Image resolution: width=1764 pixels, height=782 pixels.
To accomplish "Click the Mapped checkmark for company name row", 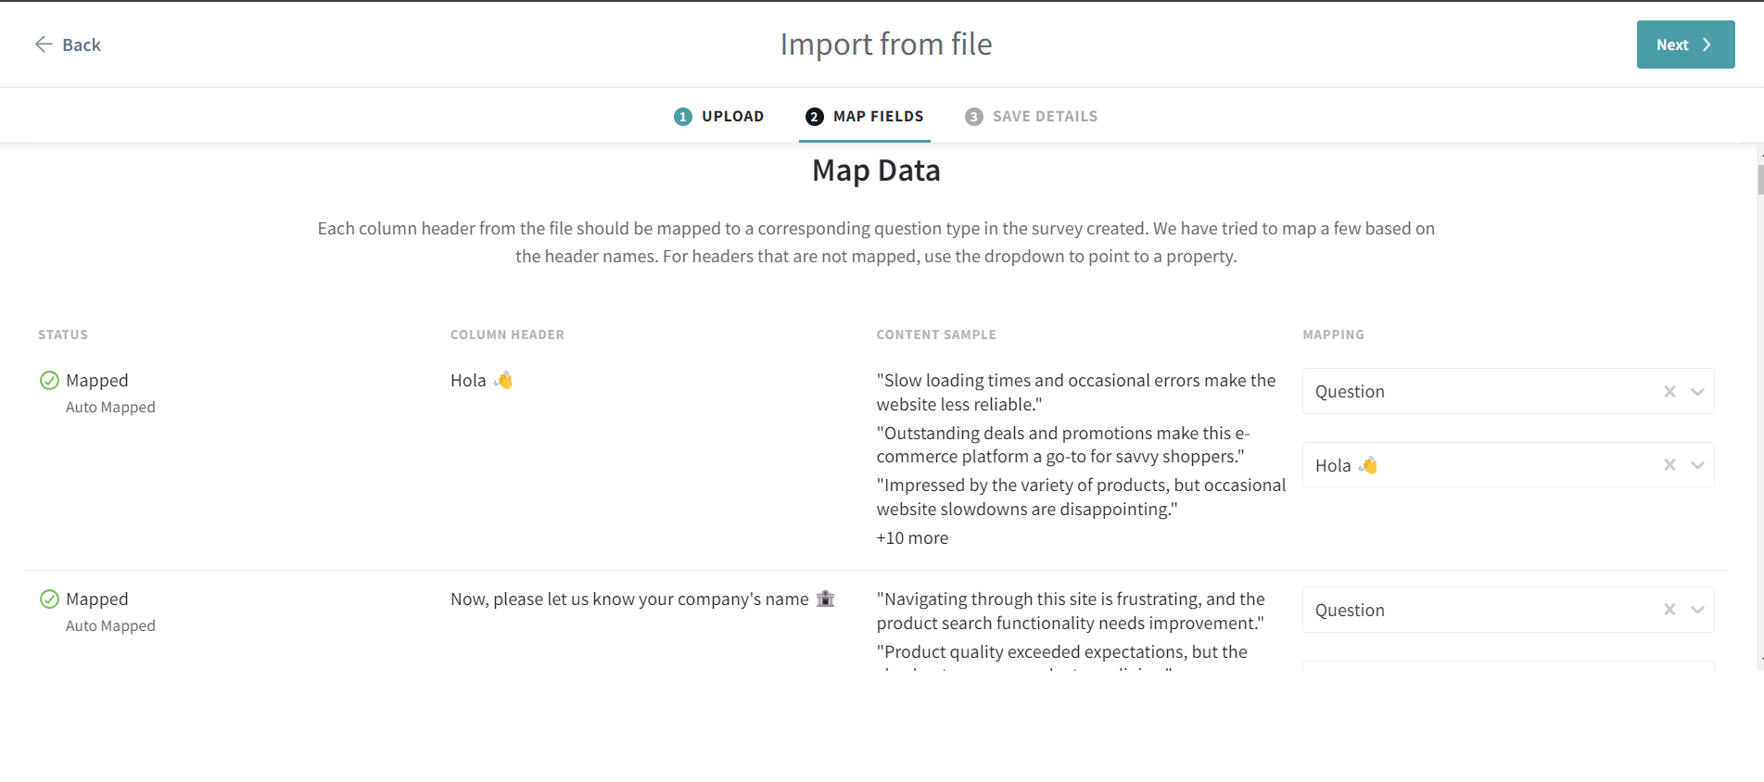I will (50, 599).
